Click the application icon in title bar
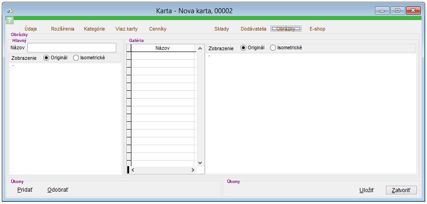Viewport: 427px width, 204px height. pos(10,10)
